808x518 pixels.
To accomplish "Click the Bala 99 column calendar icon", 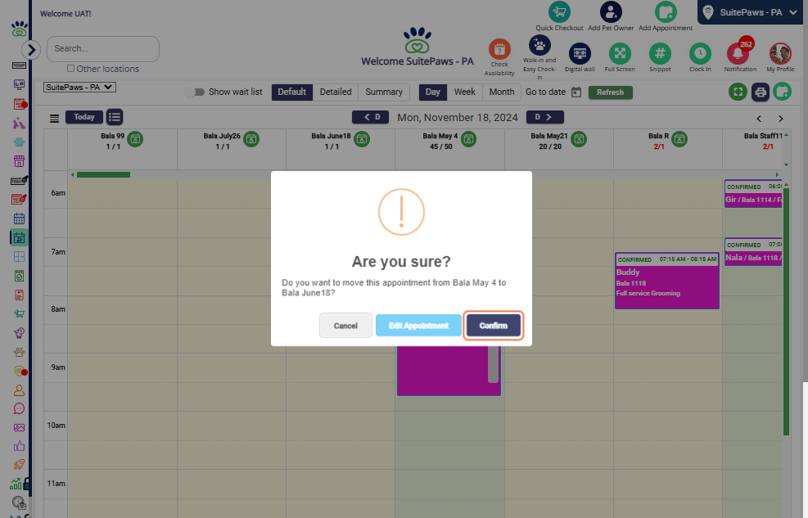I will tap(136, 139).
